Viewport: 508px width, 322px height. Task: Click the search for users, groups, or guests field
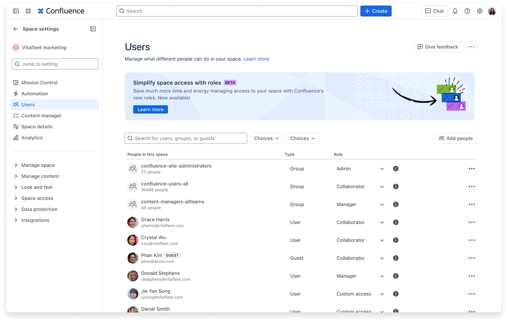pos(186,138)
